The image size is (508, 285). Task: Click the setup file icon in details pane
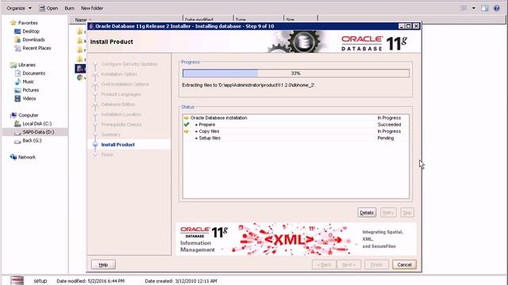point(17,280)
